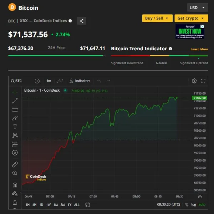Click the $67,376.20 24H low value
The height and width of the screenshot is (214, 214).
(x=21, y=48)
